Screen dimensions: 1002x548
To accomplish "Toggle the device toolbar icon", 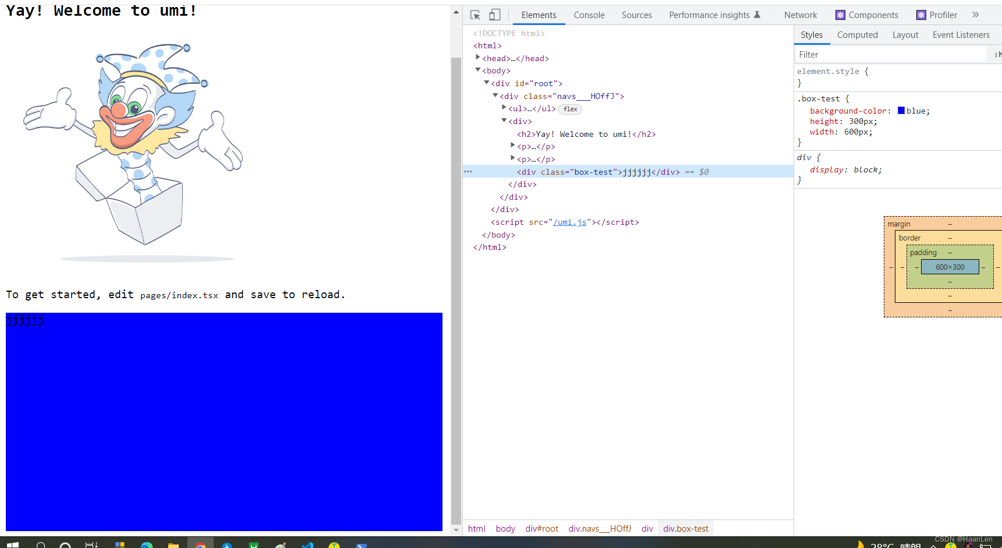I will tap(494, 15).
